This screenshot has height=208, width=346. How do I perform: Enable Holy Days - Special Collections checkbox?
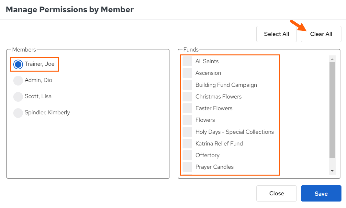187,132
